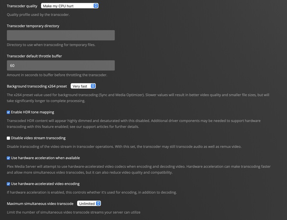Click the Maximum simultaneous video transcode label
This screenshot has width=287, height=220.
pos(40,204)
